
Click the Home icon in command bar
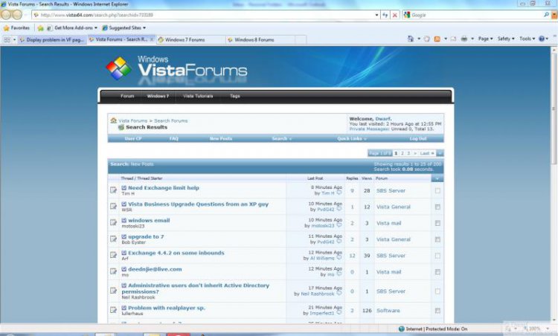click(410, 39)
